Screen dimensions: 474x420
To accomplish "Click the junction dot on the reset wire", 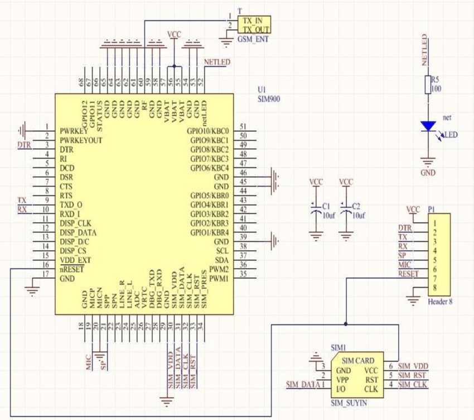I will coord(346,323).
